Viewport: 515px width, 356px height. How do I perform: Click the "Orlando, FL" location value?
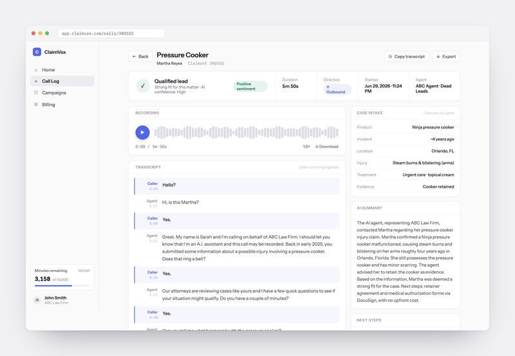(x=443, y=151)
